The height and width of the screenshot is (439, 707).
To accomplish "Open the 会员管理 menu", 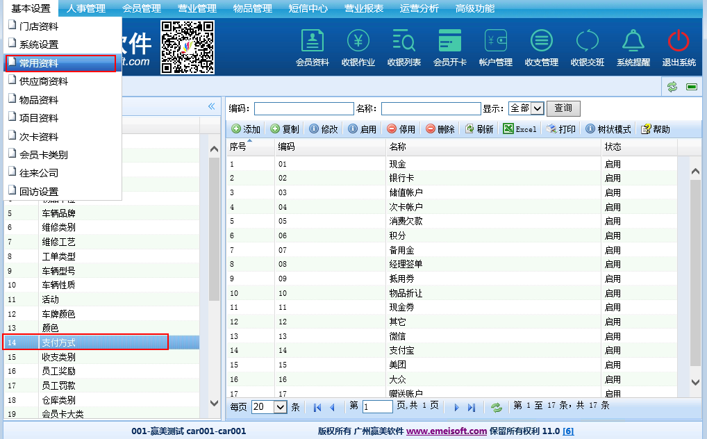I will pos(142,8).
